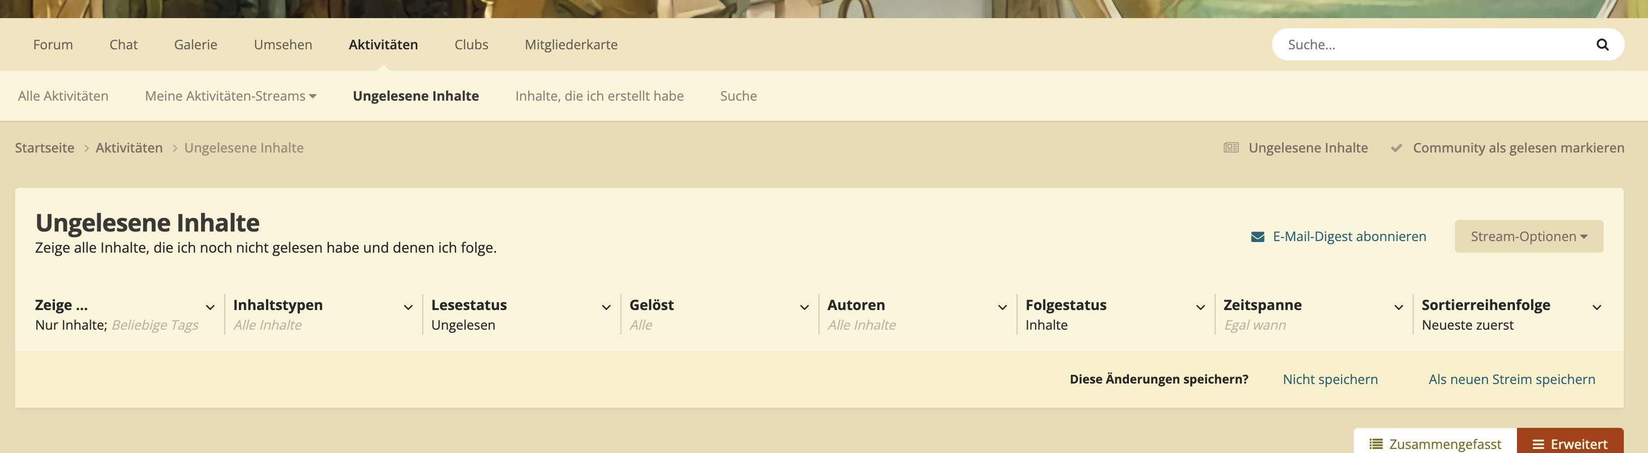Open the Clubs navigation tab
Viewport: 1648px width, 453px height.
click(471, 45)
